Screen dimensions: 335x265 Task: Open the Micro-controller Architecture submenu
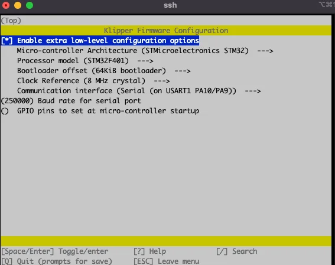[145, 51]
